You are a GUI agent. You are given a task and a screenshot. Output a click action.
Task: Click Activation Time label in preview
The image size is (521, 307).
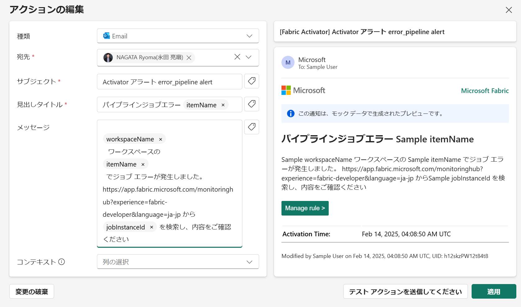(x=306, y=234)
